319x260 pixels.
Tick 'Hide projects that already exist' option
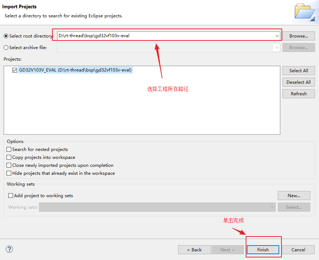pos(9,173)
